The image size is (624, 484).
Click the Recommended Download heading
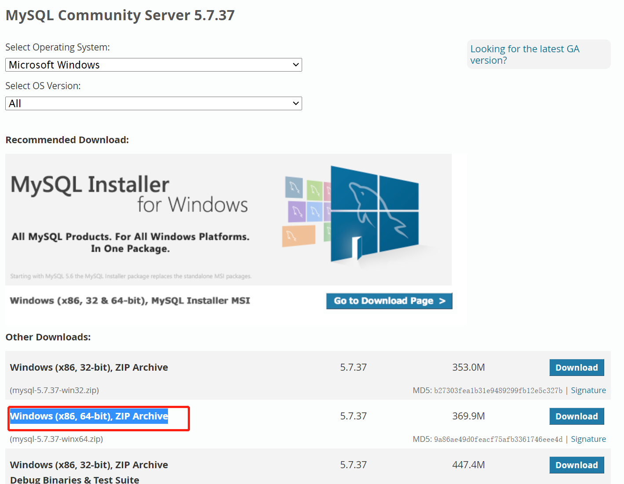tap(67, 140)
